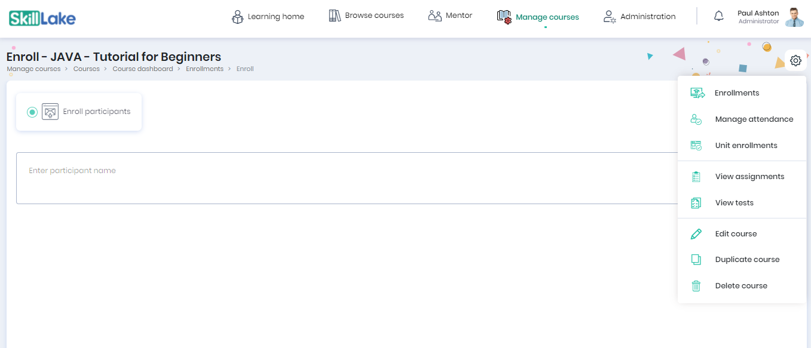The image size is (811, 348).
Task: Open the Manage courses menu
Action: point(538,17)
